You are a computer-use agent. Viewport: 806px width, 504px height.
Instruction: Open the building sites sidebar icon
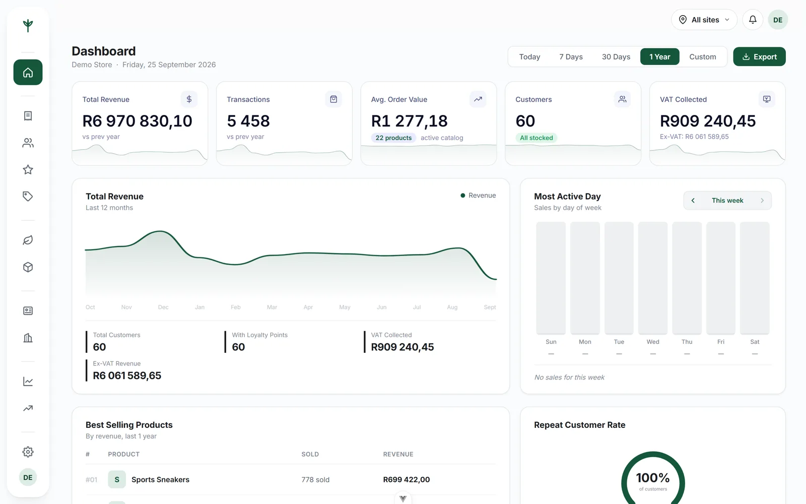28,338
